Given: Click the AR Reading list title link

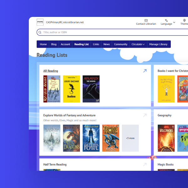Looking at the screenshot, I should point(50,71).
